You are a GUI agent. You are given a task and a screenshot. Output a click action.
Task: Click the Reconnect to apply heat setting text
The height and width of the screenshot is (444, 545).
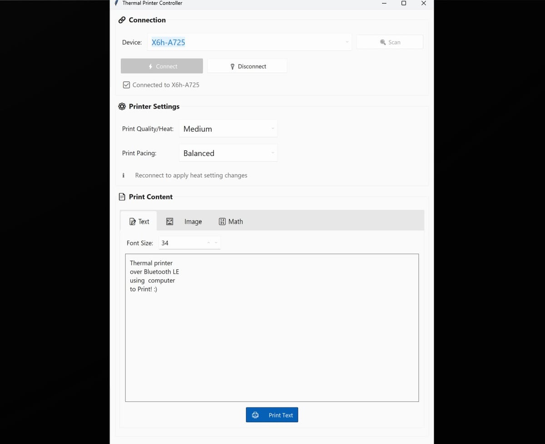pyautogui.click(x=191, y=175)
